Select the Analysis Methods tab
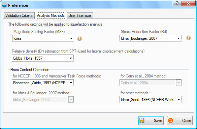197x129 pixels. click(51, 15)
